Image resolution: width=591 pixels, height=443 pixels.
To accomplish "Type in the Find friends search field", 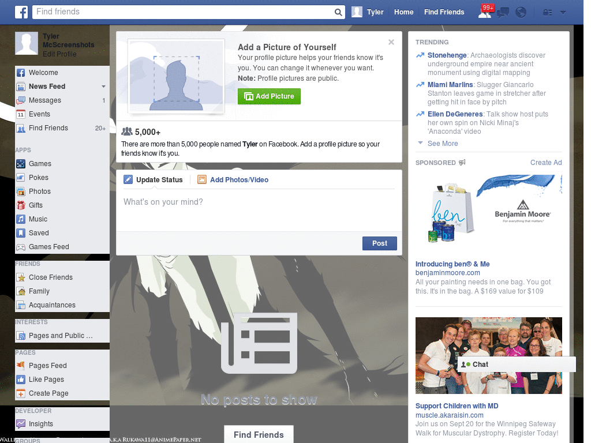I will point(183,12).
